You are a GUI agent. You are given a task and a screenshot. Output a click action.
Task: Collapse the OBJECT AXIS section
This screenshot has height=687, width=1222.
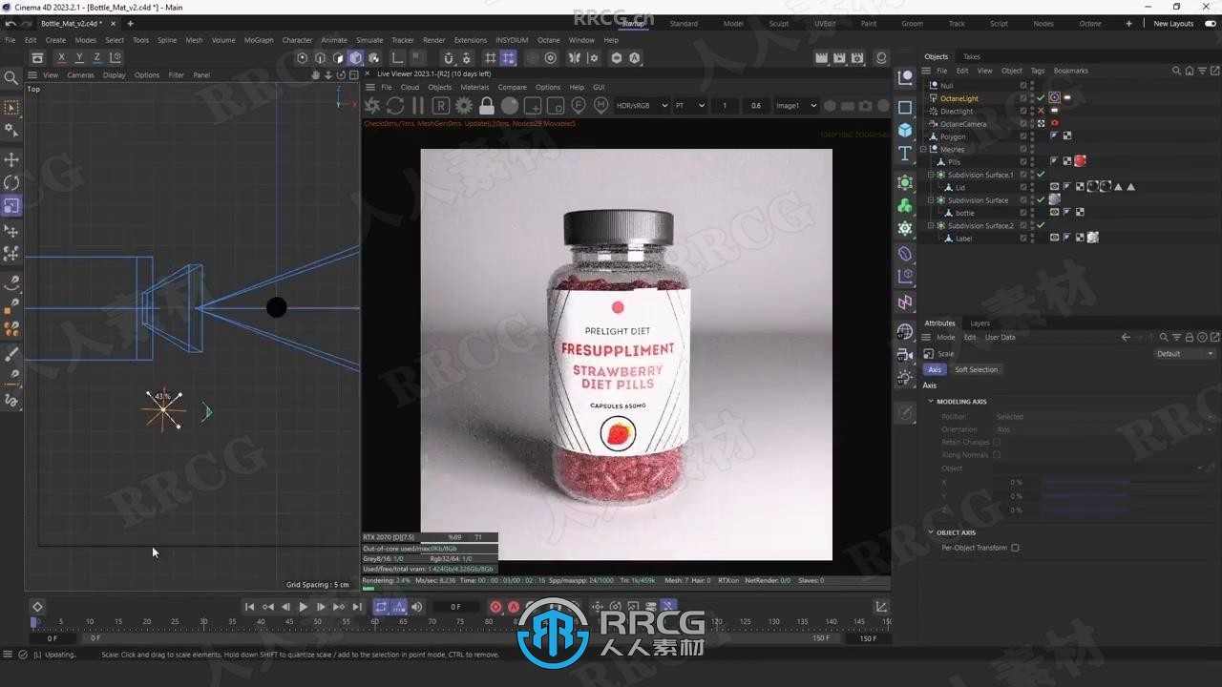pos(931,532)
